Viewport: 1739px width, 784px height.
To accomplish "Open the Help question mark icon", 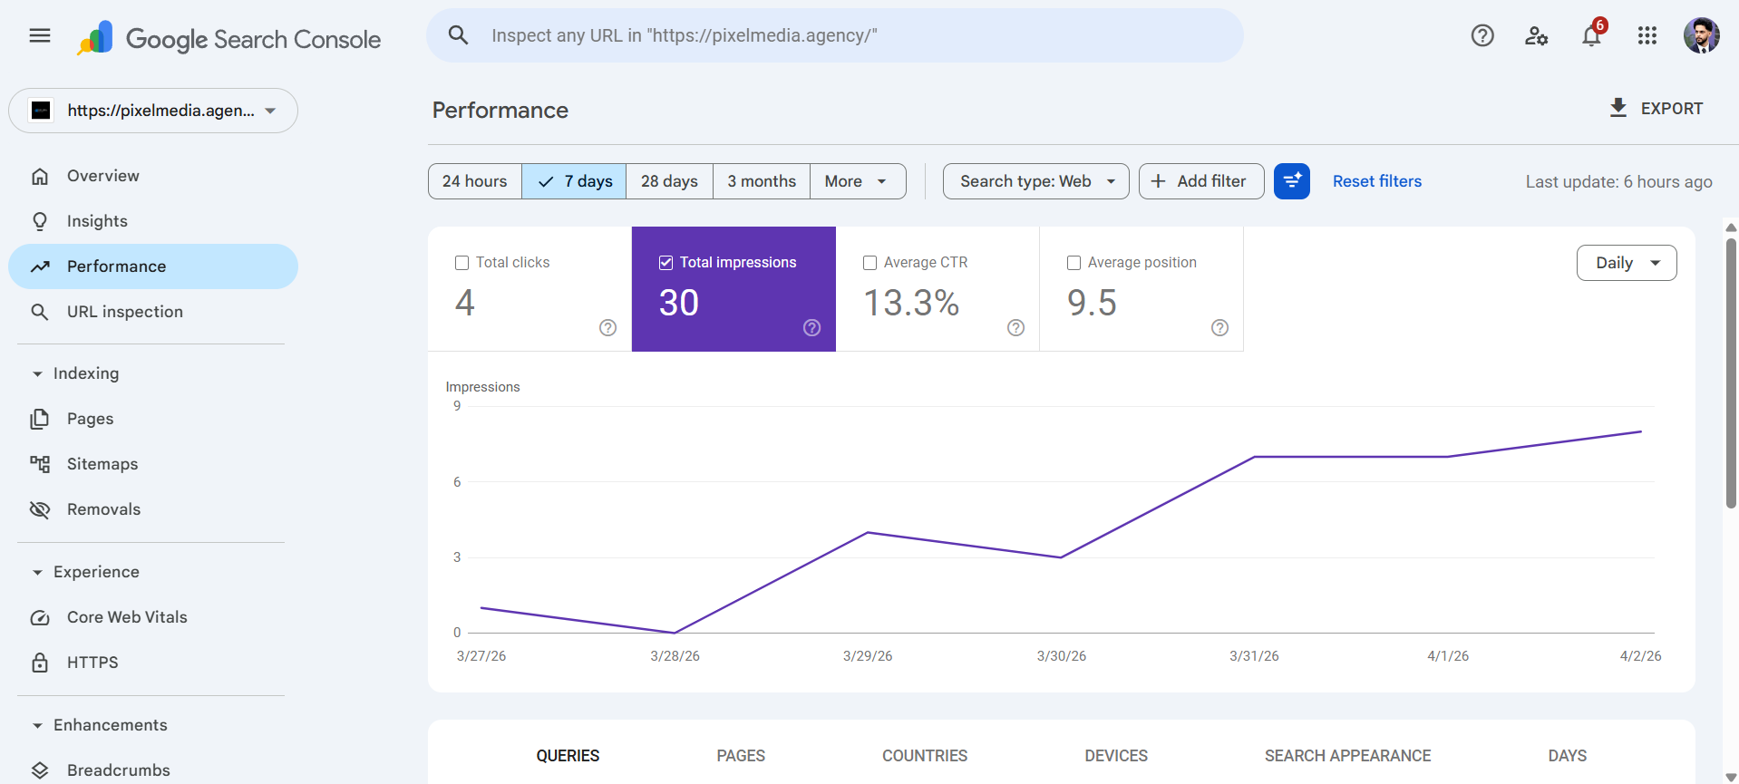I will (x=1482, y=36).
